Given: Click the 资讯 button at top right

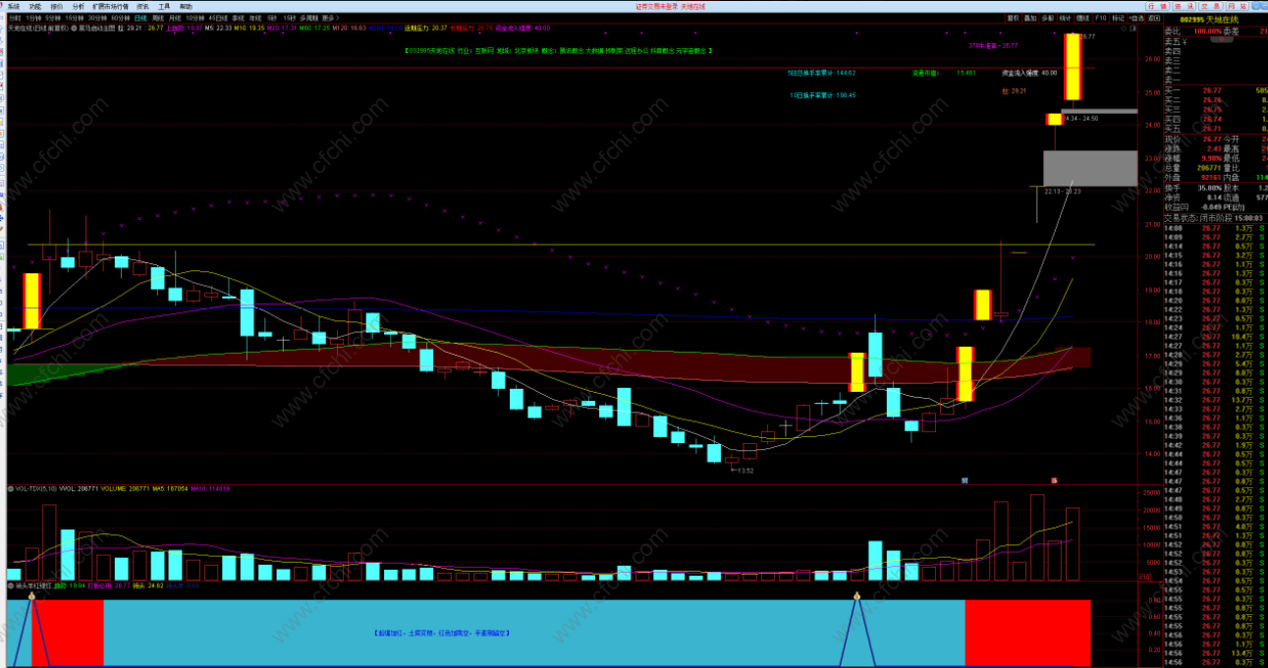Looking at the screenshot, I should tap(1184, 6).
